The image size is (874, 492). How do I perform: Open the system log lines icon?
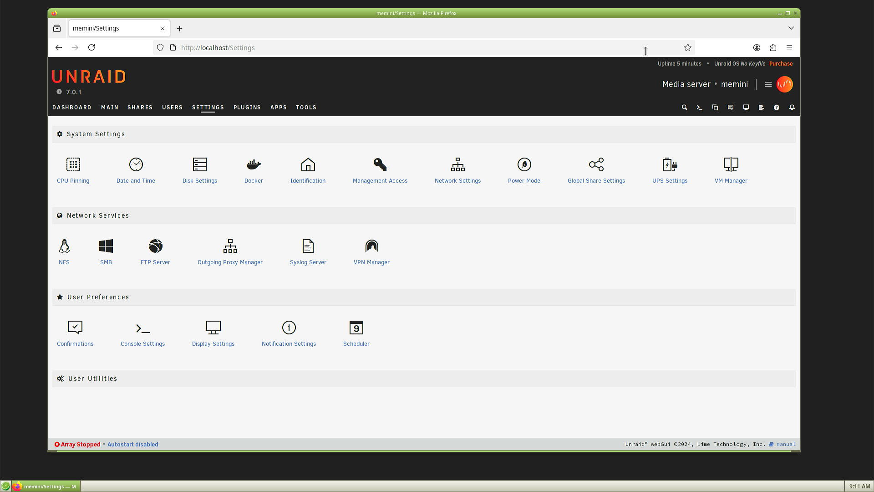[x=761, y=108]
